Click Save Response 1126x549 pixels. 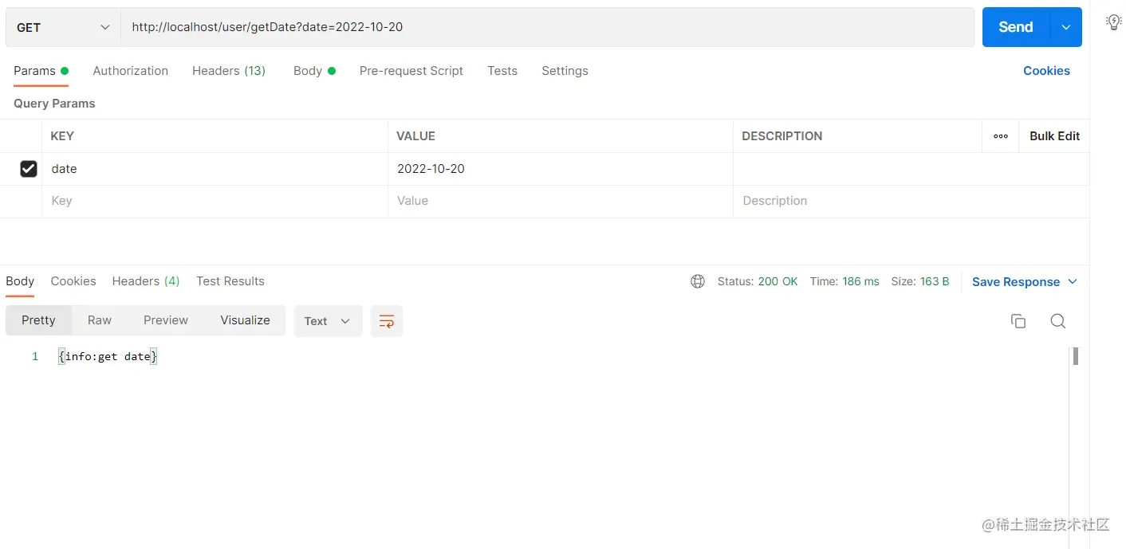pyautogui.click(x=1016, y=282)
